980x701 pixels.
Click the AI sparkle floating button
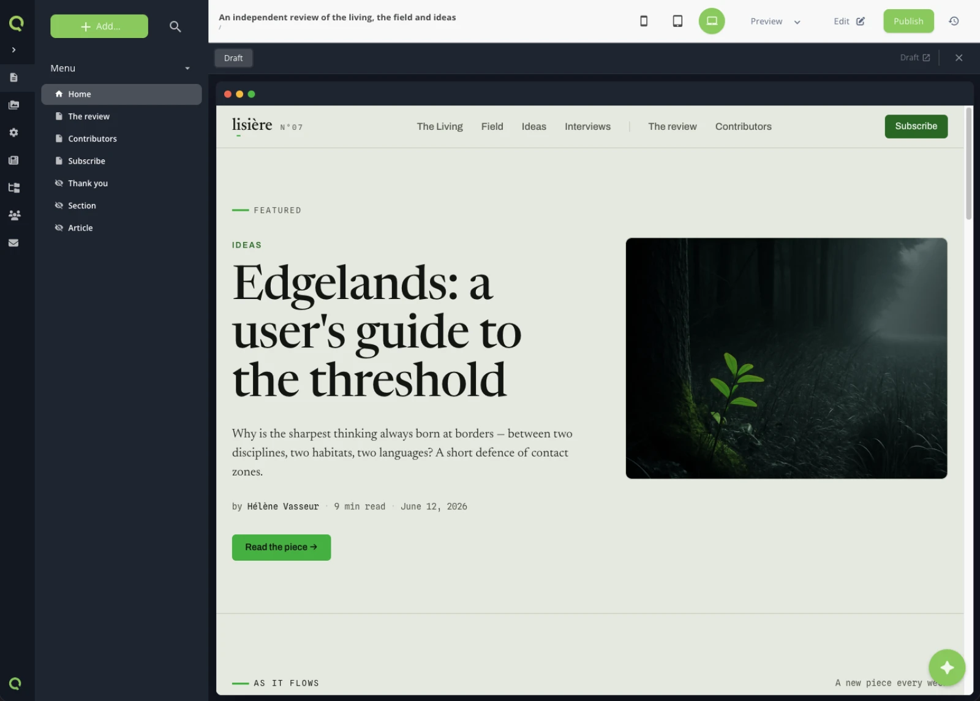pos(947,667)
